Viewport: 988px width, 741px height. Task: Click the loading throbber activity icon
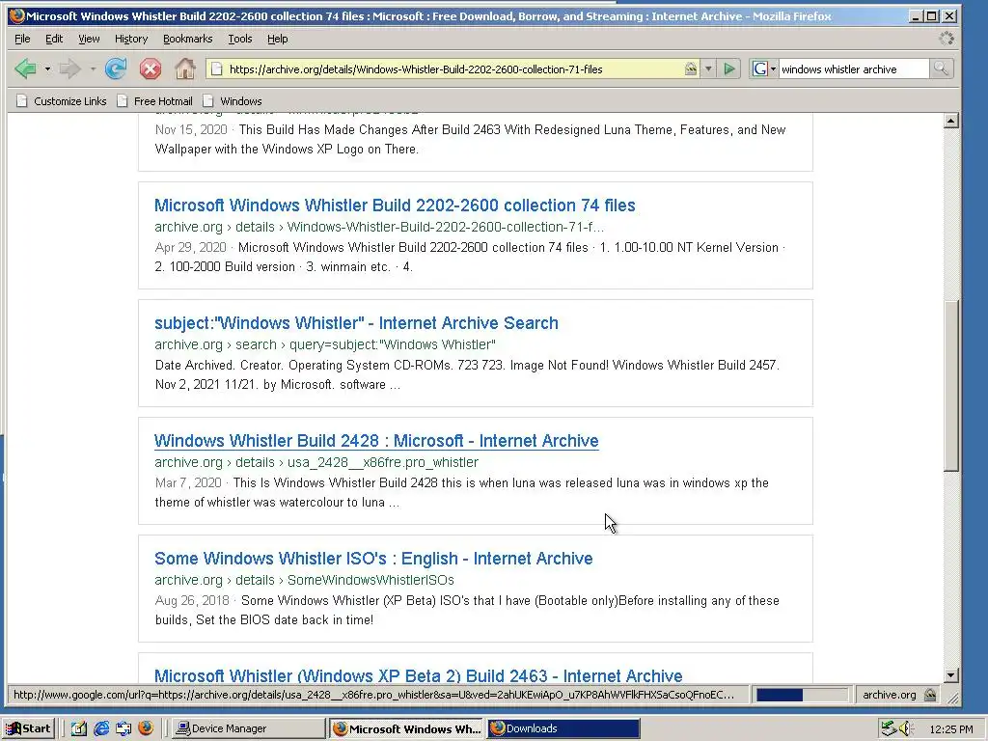coord(946,39)
